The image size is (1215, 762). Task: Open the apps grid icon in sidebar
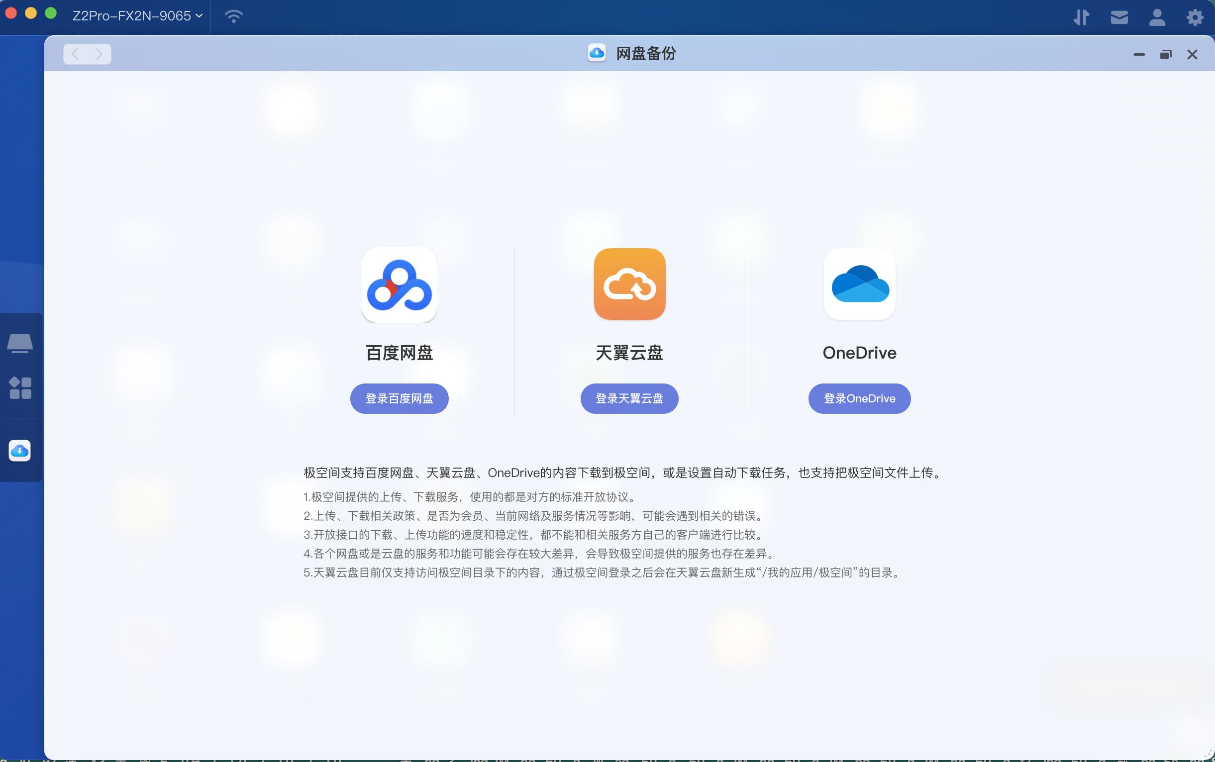(21, 388)
